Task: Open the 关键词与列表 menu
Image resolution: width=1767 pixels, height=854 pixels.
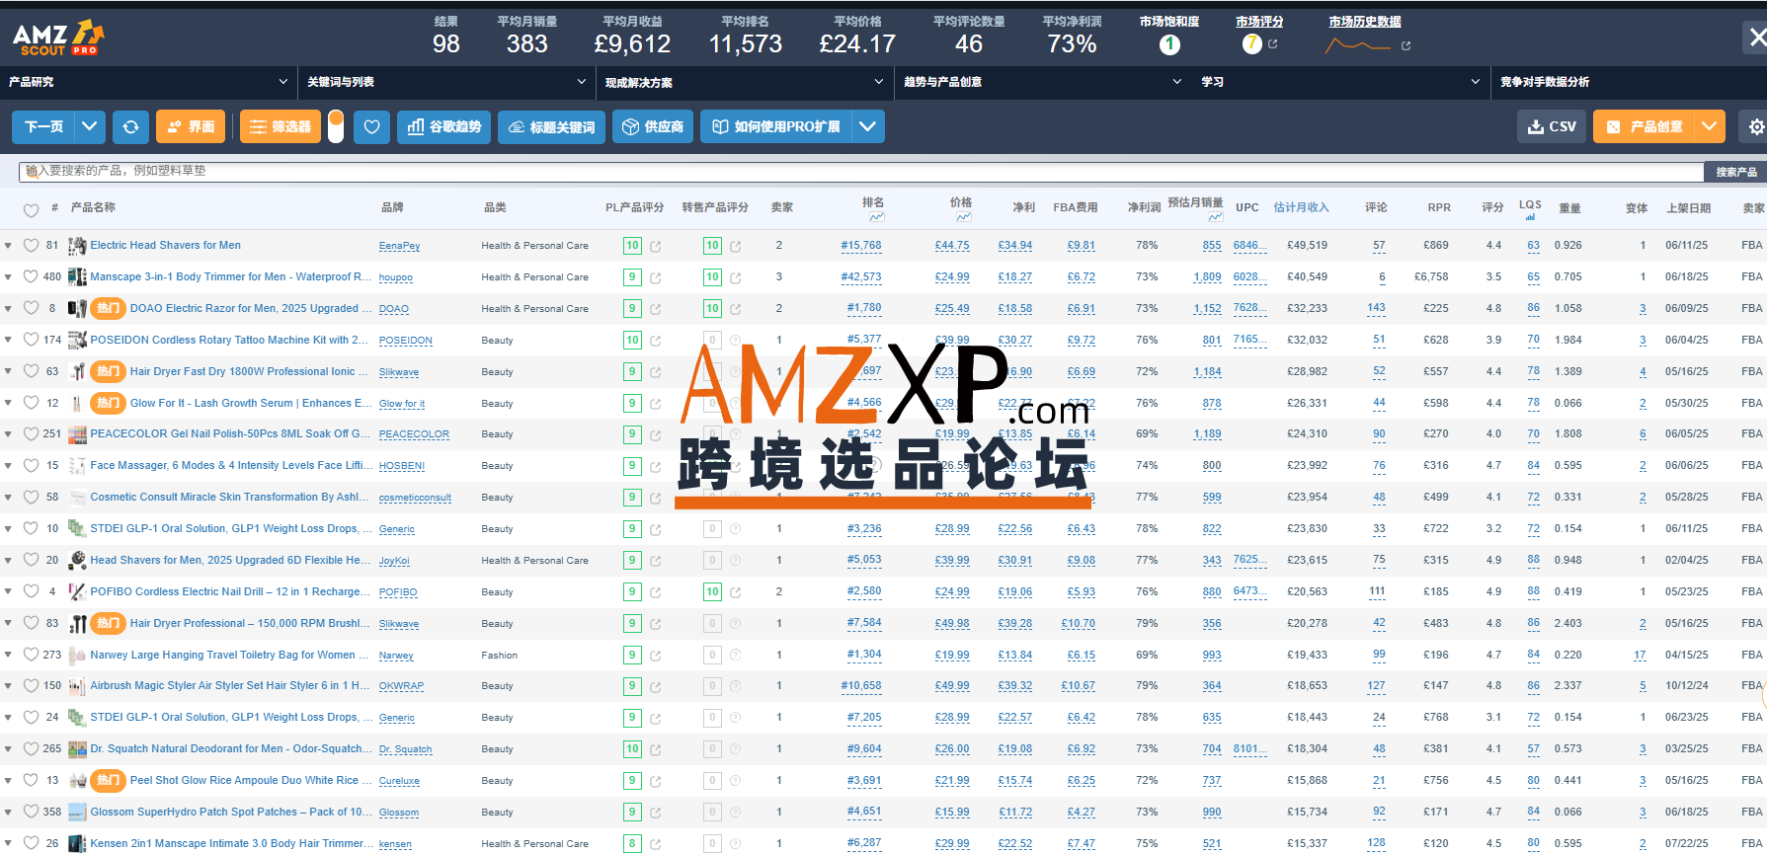Action: (x=445, y=82)
